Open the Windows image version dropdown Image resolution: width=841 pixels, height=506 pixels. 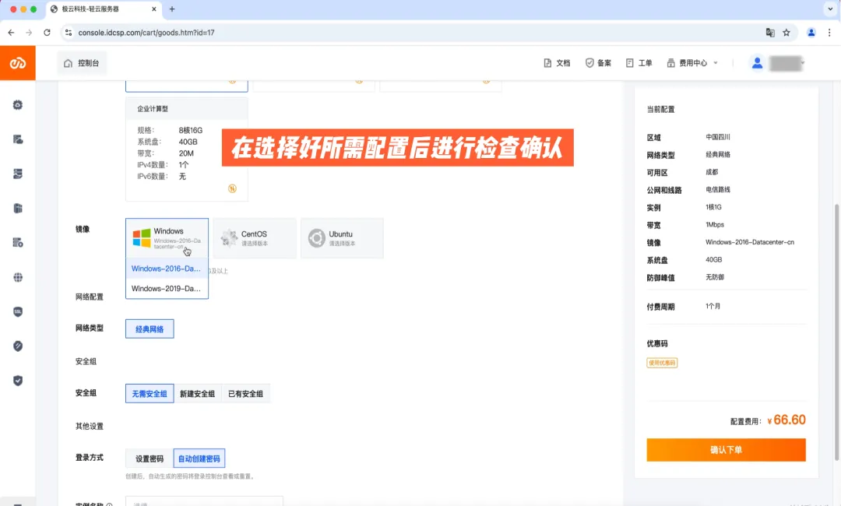tap(167, 238)
